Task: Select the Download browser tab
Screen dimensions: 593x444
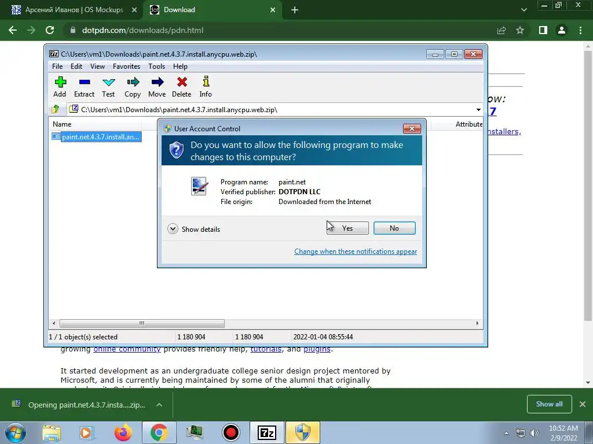Action: pos(212,10)
